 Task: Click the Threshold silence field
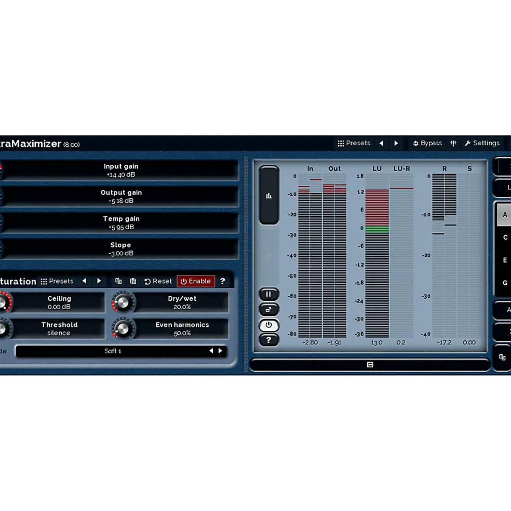point(59,329)
